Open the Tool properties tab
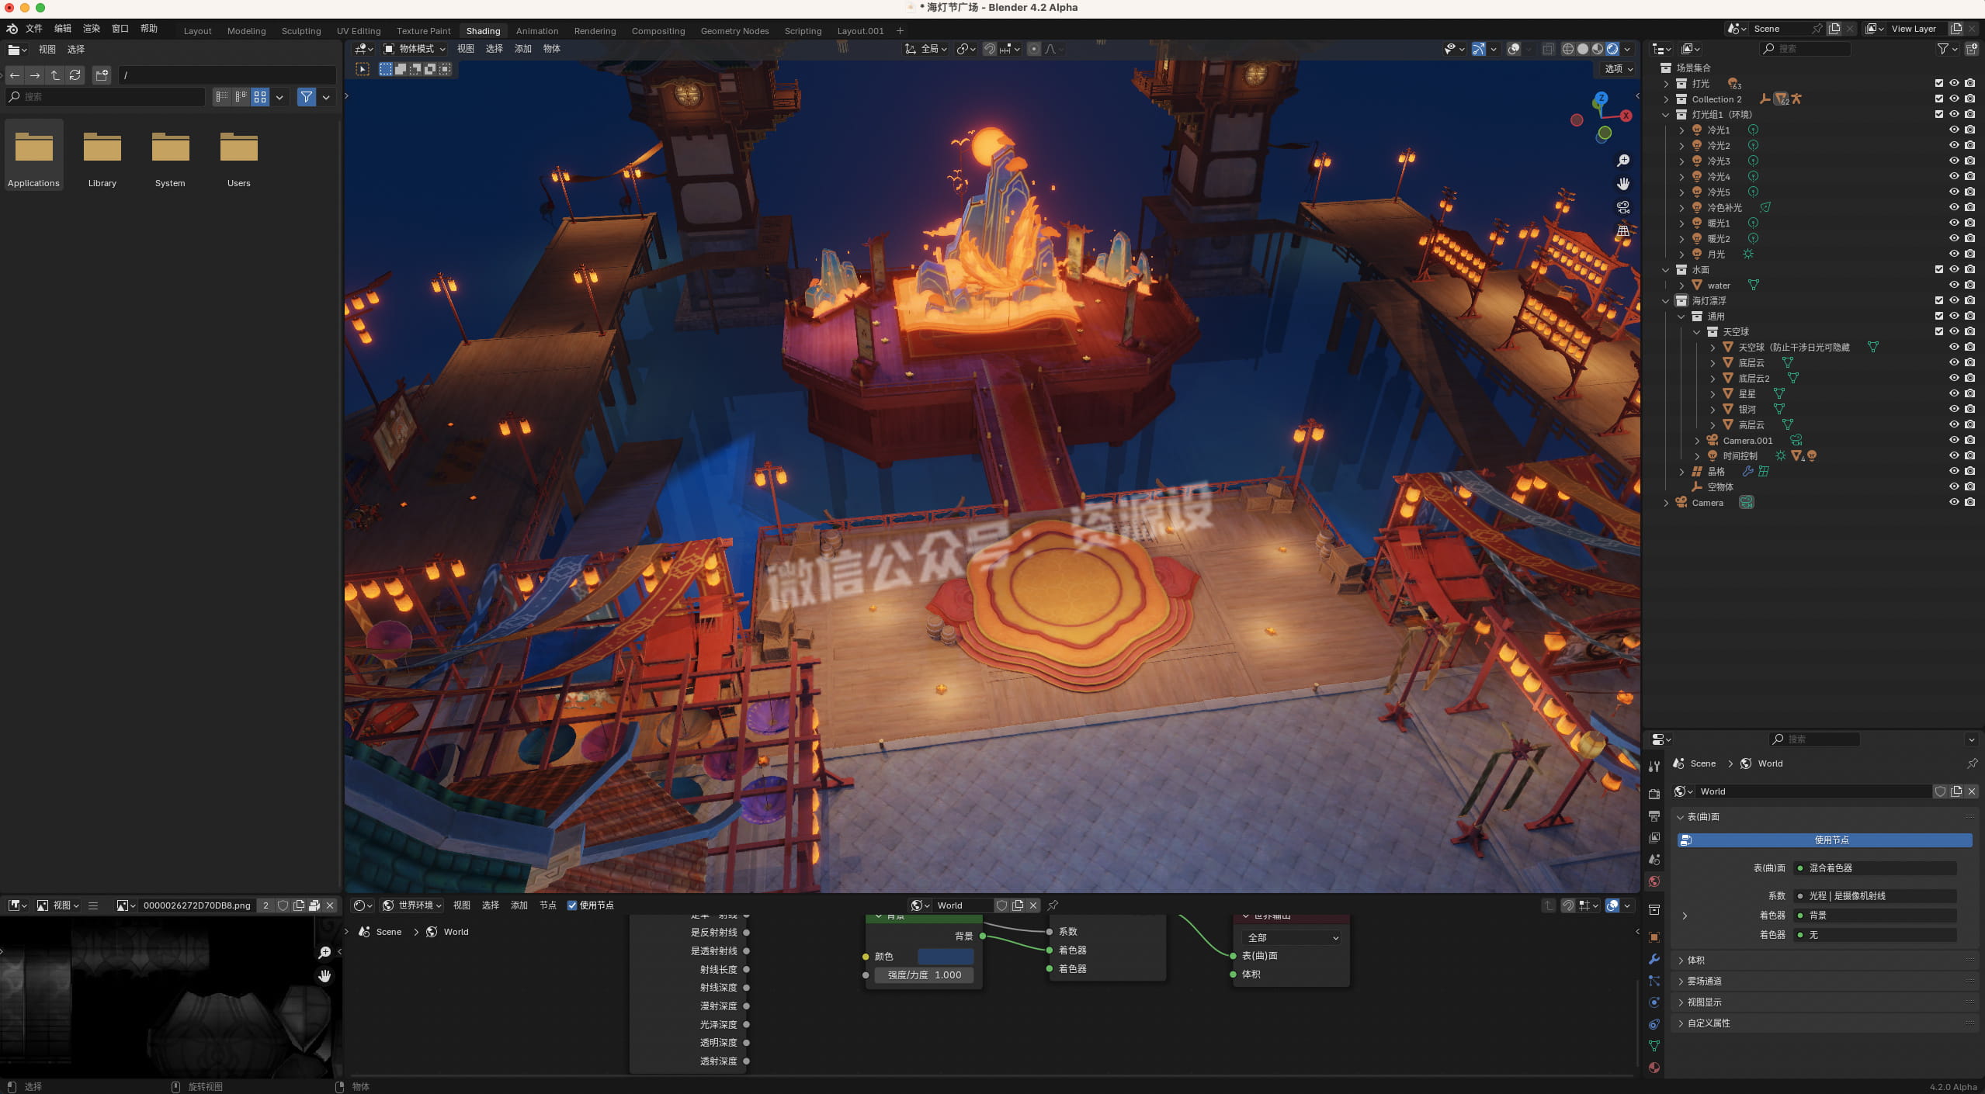Image resolution: width=1985 pixels, height=1094 pixels. pyautogui.click(x=1654, y=766)
